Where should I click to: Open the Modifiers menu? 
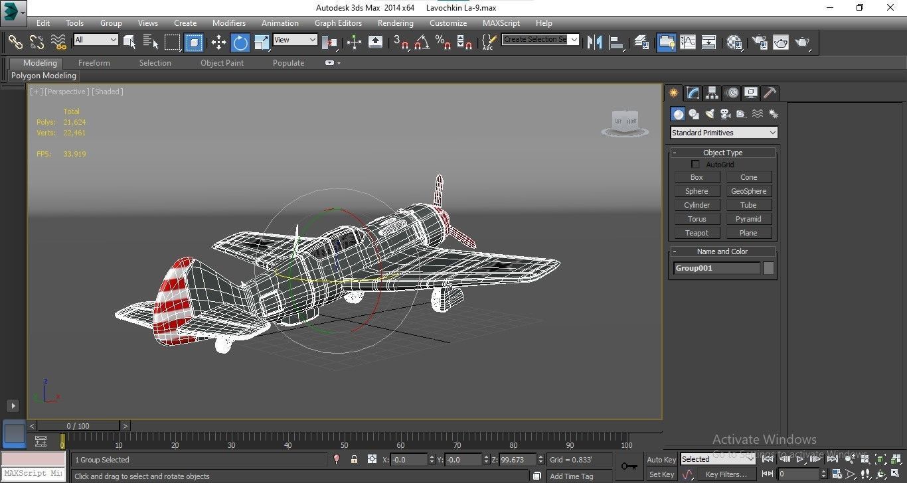click(x=229, y=23)
